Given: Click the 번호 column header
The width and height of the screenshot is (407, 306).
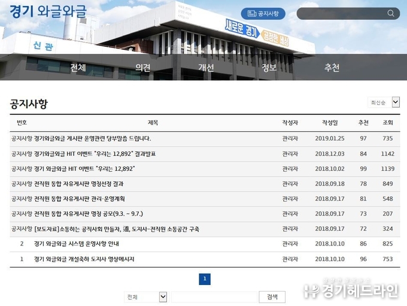Looking at the screenshot, I should tap(22, 123).
